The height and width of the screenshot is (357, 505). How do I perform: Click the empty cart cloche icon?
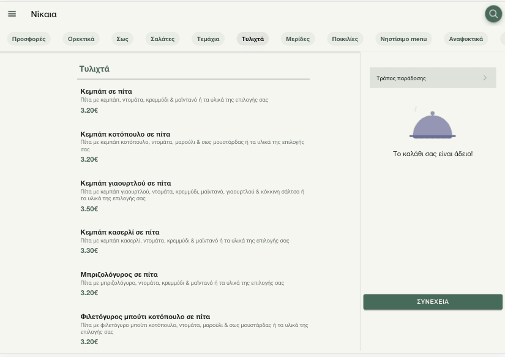[433, 125]
